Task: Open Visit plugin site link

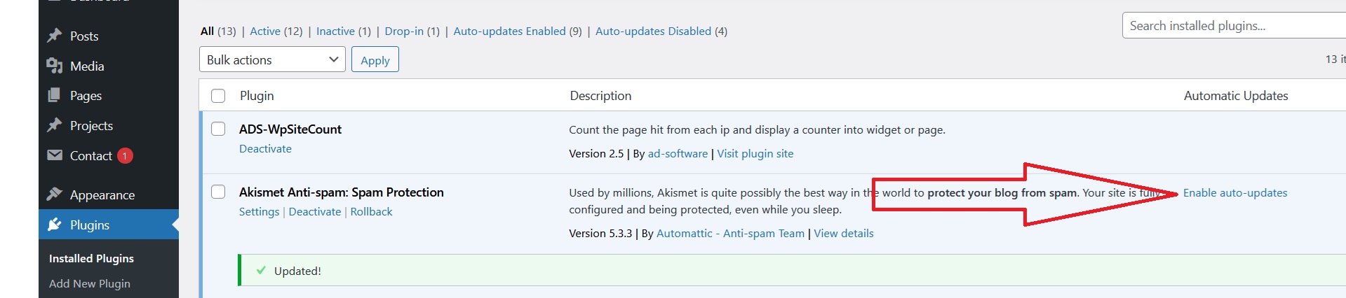Action: (x=755, y=153)
